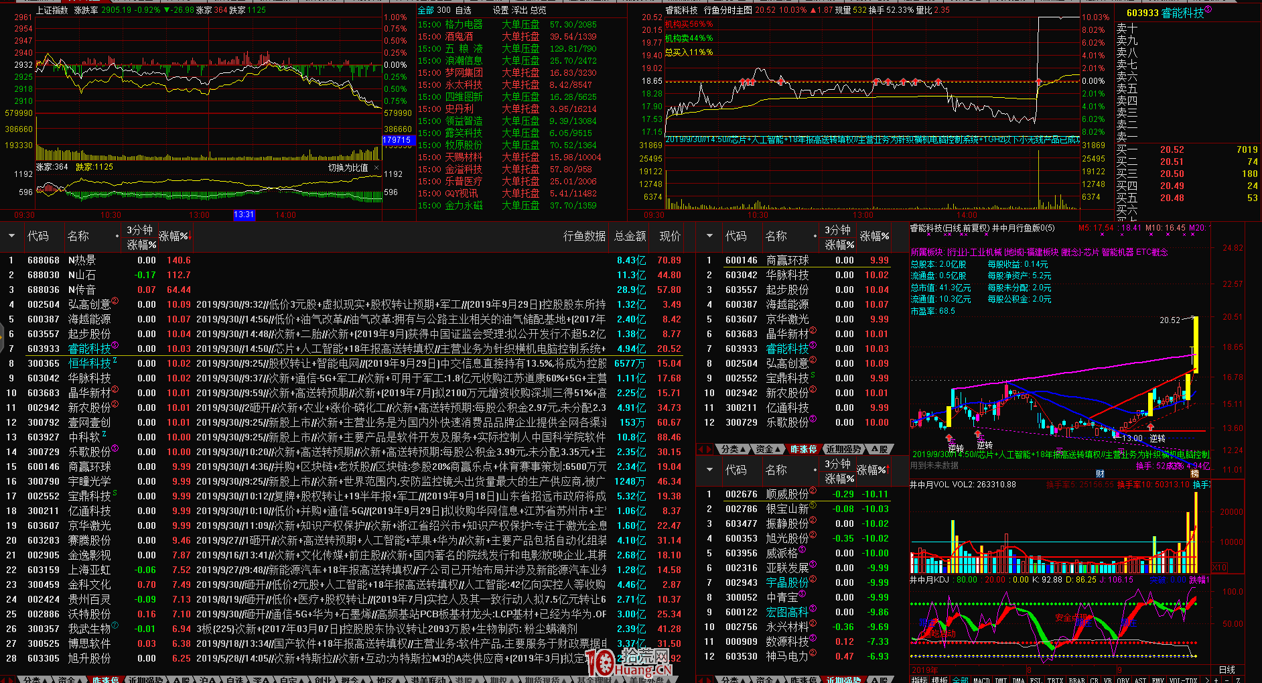1262x683 pixels.
Task: Sort the left list by 总金额 column
Action: tap(630, 236)
